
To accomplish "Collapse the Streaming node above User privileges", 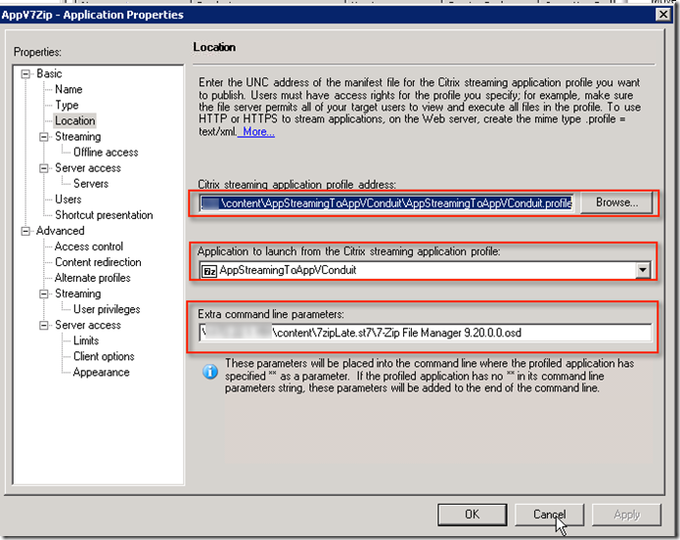I will pos(44,294).
